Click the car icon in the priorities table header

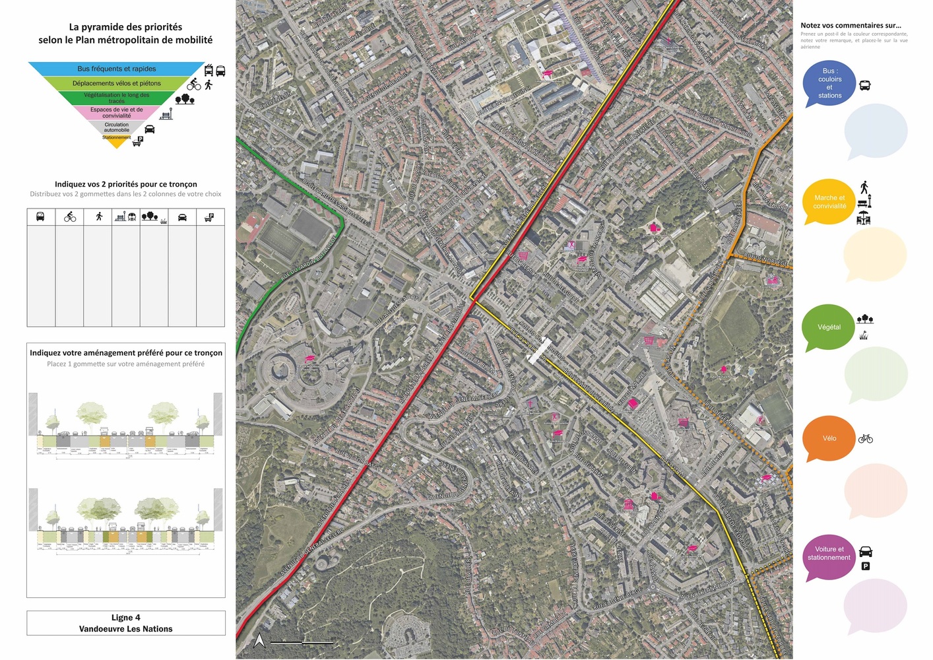[x=183, y=217]
